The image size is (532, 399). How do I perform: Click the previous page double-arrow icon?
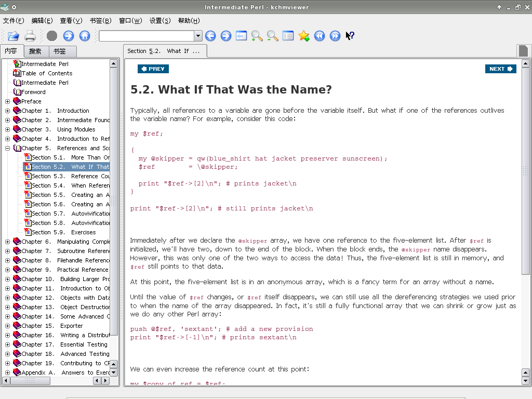pos(320,36)
